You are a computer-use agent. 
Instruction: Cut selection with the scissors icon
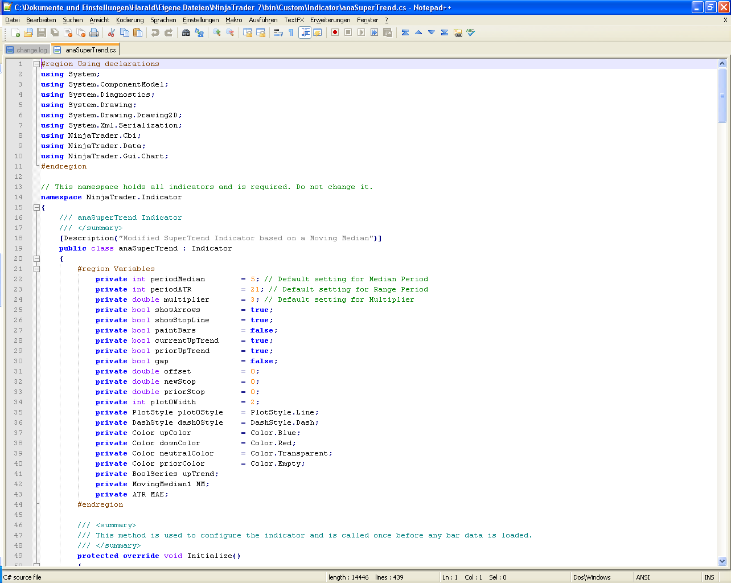(112, 32)
